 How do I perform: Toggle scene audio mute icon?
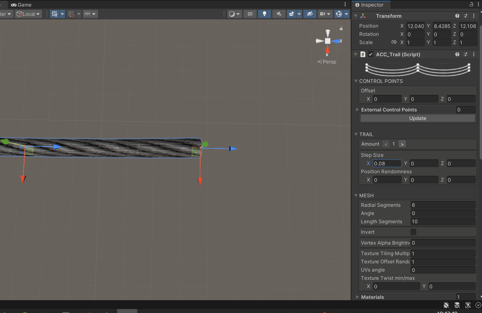click(279, 14)
